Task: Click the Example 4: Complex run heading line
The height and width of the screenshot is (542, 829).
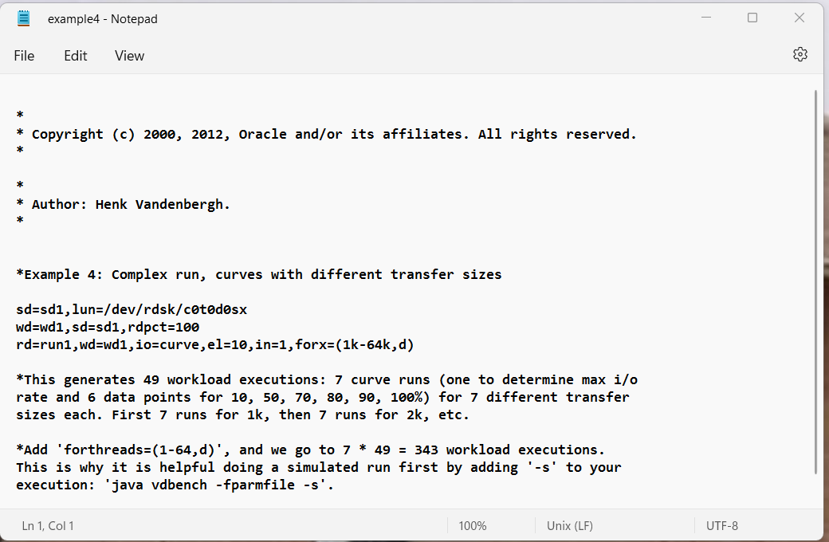Action: click(259, 274)
